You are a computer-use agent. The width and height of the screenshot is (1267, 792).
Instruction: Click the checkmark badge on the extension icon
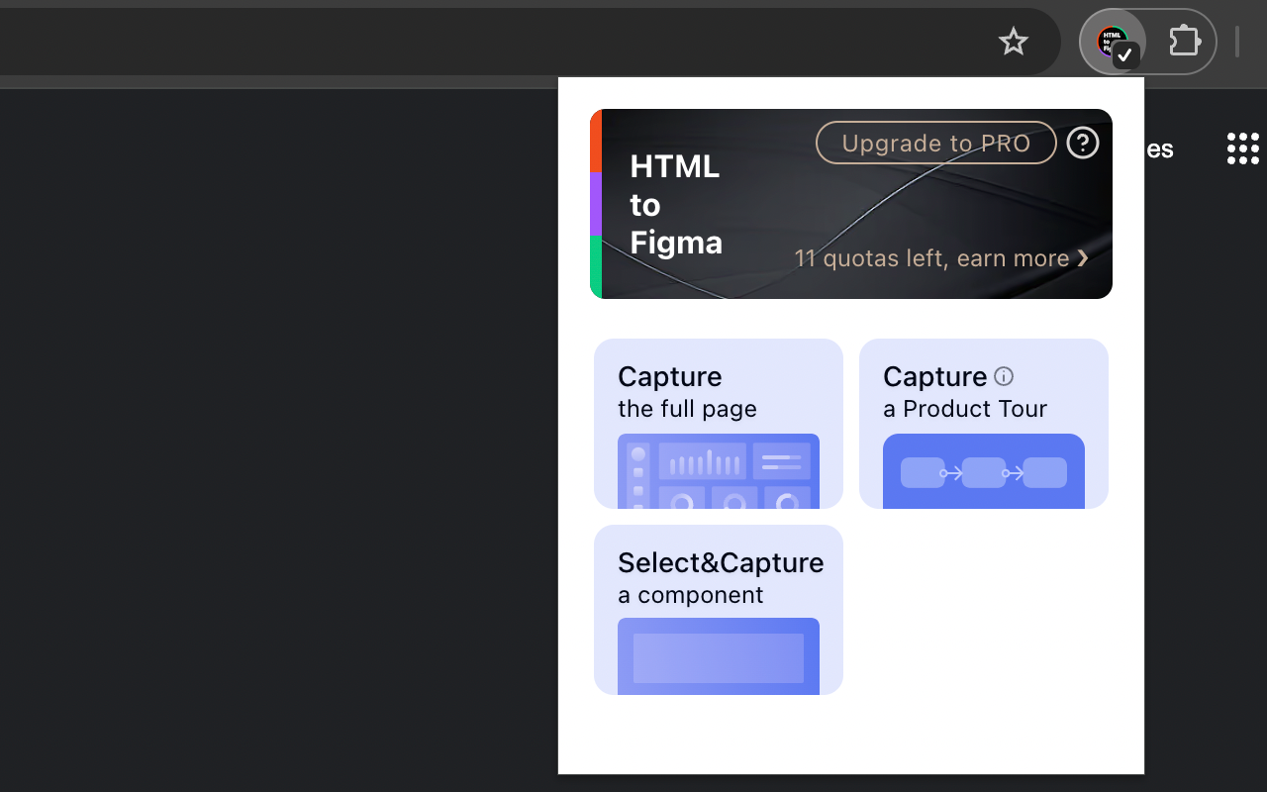1124,55
